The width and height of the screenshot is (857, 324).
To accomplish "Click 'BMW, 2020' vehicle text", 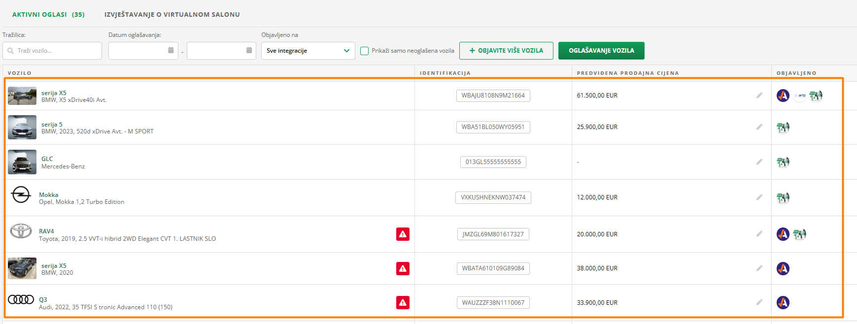I will (57, 273).
